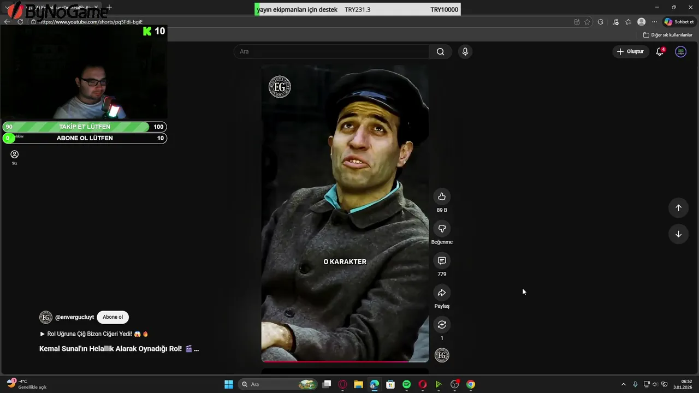Image resolution: width=699 pixels, height=393 pixels.
Task: Open the YouTube account avatar menu
Action: [680, 51]
